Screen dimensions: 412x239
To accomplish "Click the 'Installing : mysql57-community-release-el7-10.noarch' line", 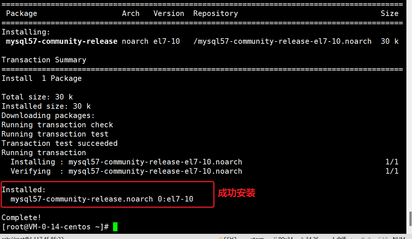I will (126, 162).
